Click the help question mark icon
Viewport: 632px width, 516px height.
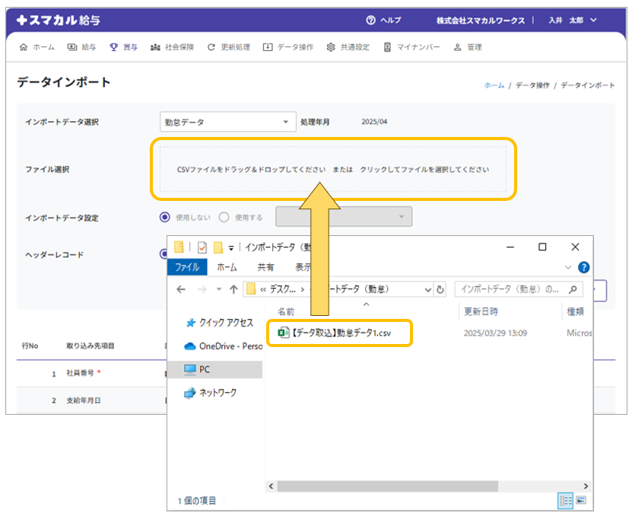pos(370,21)
